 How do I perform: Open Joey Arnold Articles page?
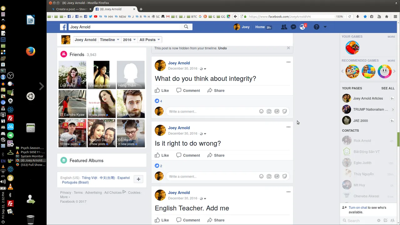click(x=368, y=98)
